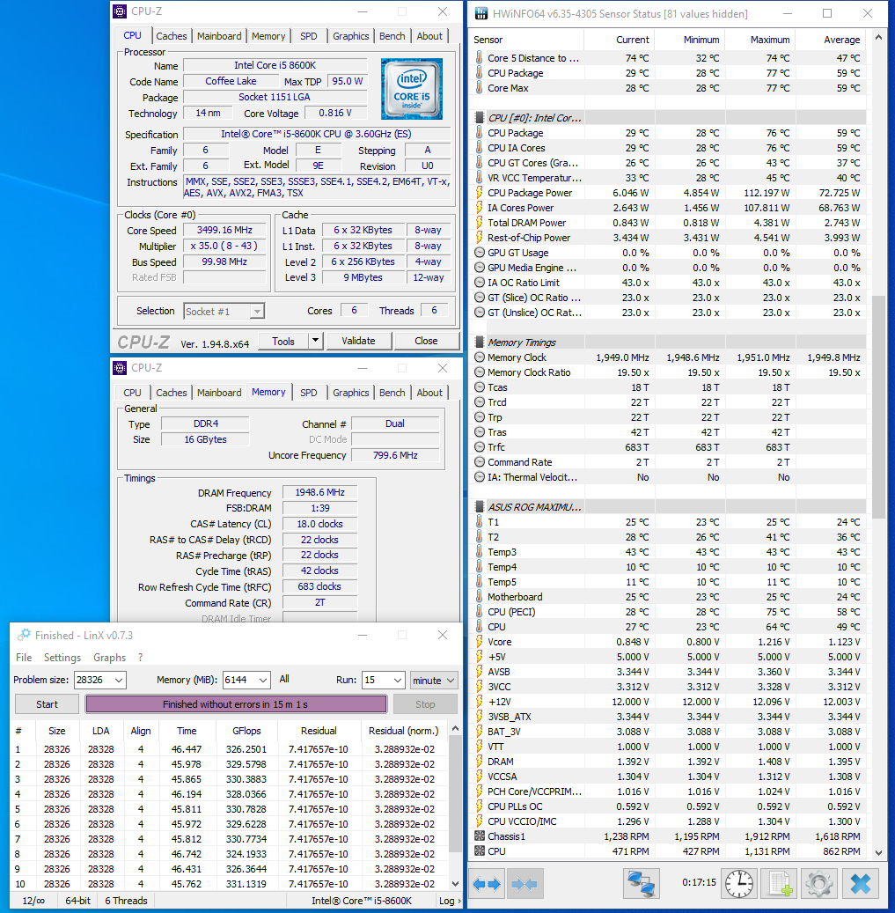Select Vcore row in HWiNFO
The width and height of the screenshot is (895, 913).
[x=668, y=642]
